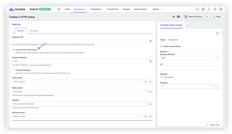Open the Body parser dropdown

pos(80,92)
